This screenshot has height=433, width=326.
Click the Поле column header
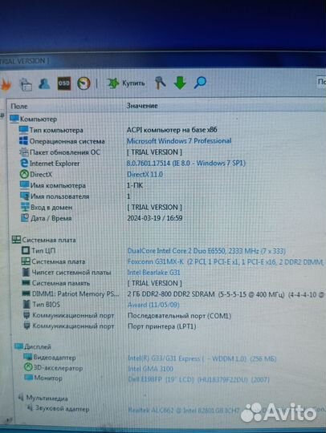click(x=19, y=106)
